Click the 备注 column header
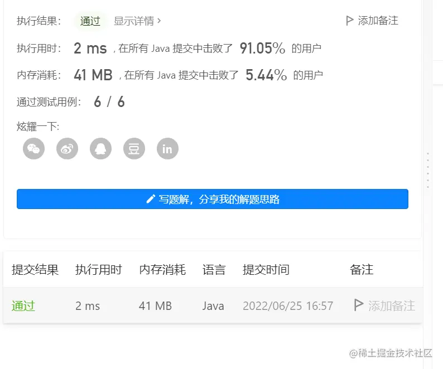Viewport: 443px width, 369px height. (362, 270)
